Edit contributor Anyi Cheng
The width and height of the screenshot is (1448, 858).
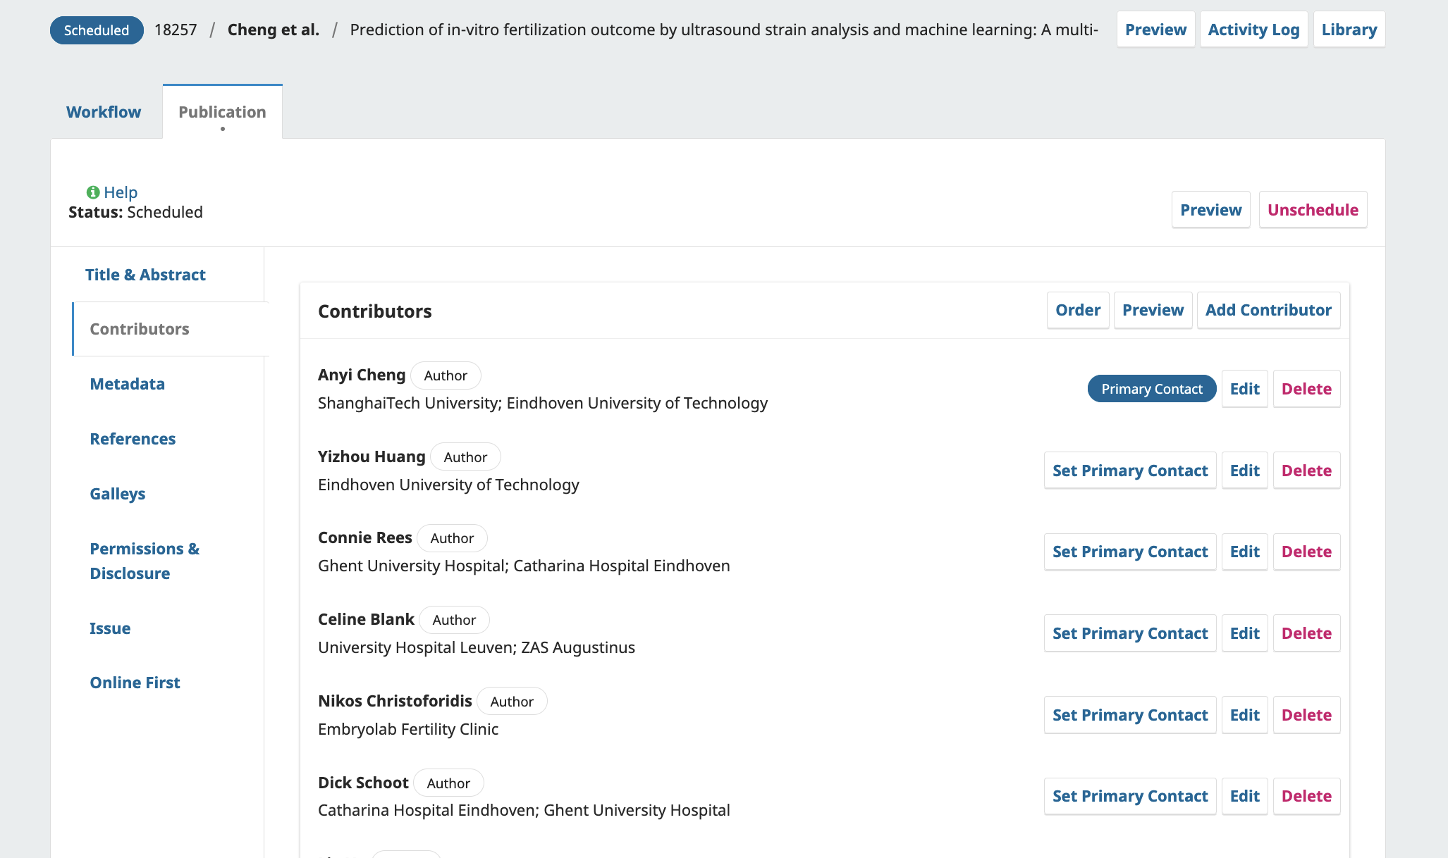1244,389
